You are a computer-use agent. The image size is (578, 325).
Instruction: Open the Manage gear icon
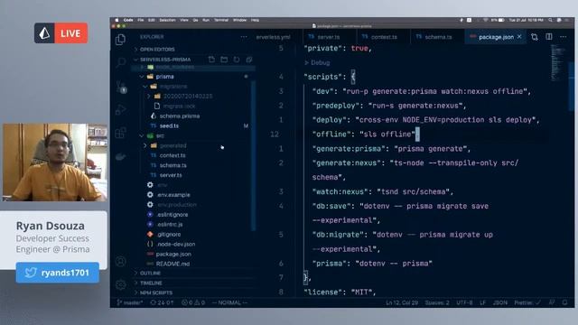click(120, 284)
